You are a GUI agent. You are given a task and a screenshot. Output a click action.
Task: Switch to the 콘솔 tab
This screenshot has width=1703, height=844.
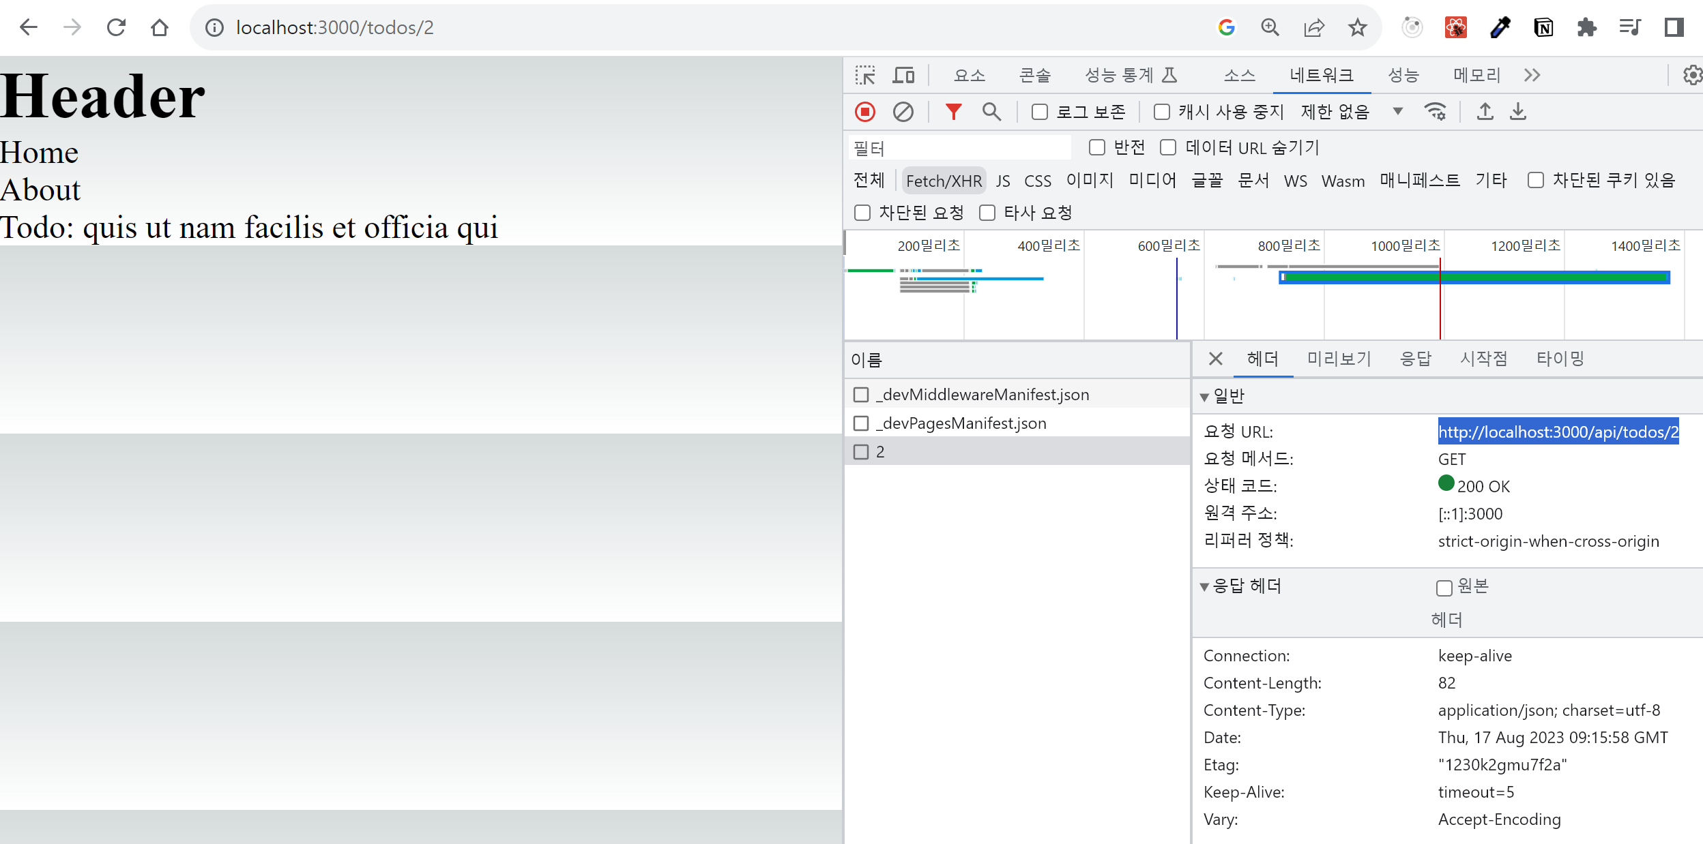pyautogui.click(x=1034, y=75)
